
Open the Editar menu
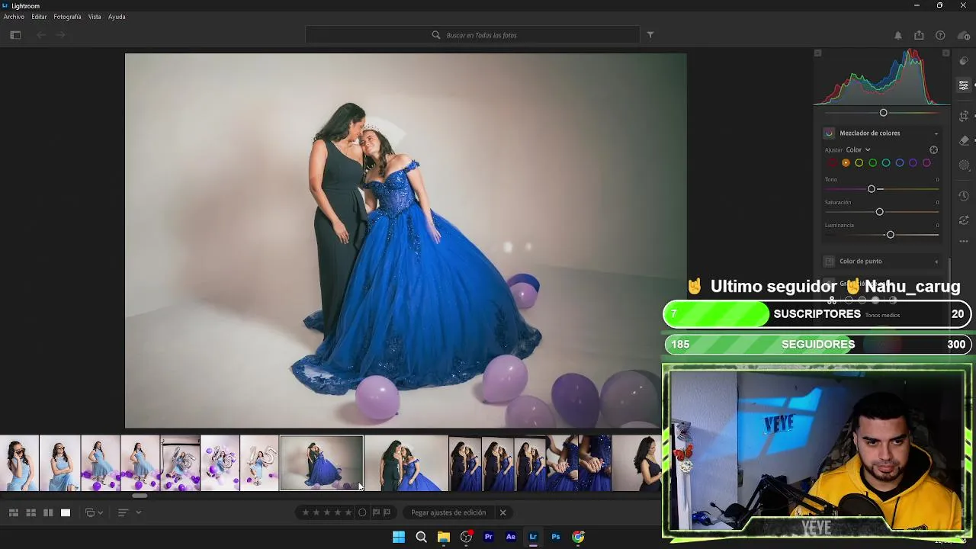tap(39, 17)
